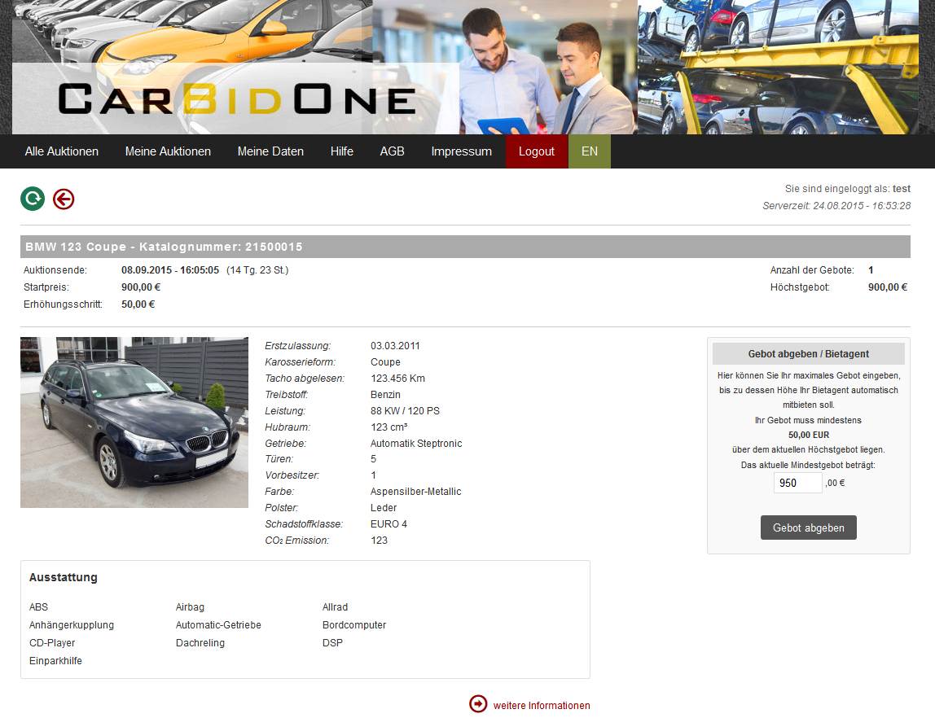Click the remaining time (14 Tg. 23 St.)
935x718 pixels.
coord(257,270)
